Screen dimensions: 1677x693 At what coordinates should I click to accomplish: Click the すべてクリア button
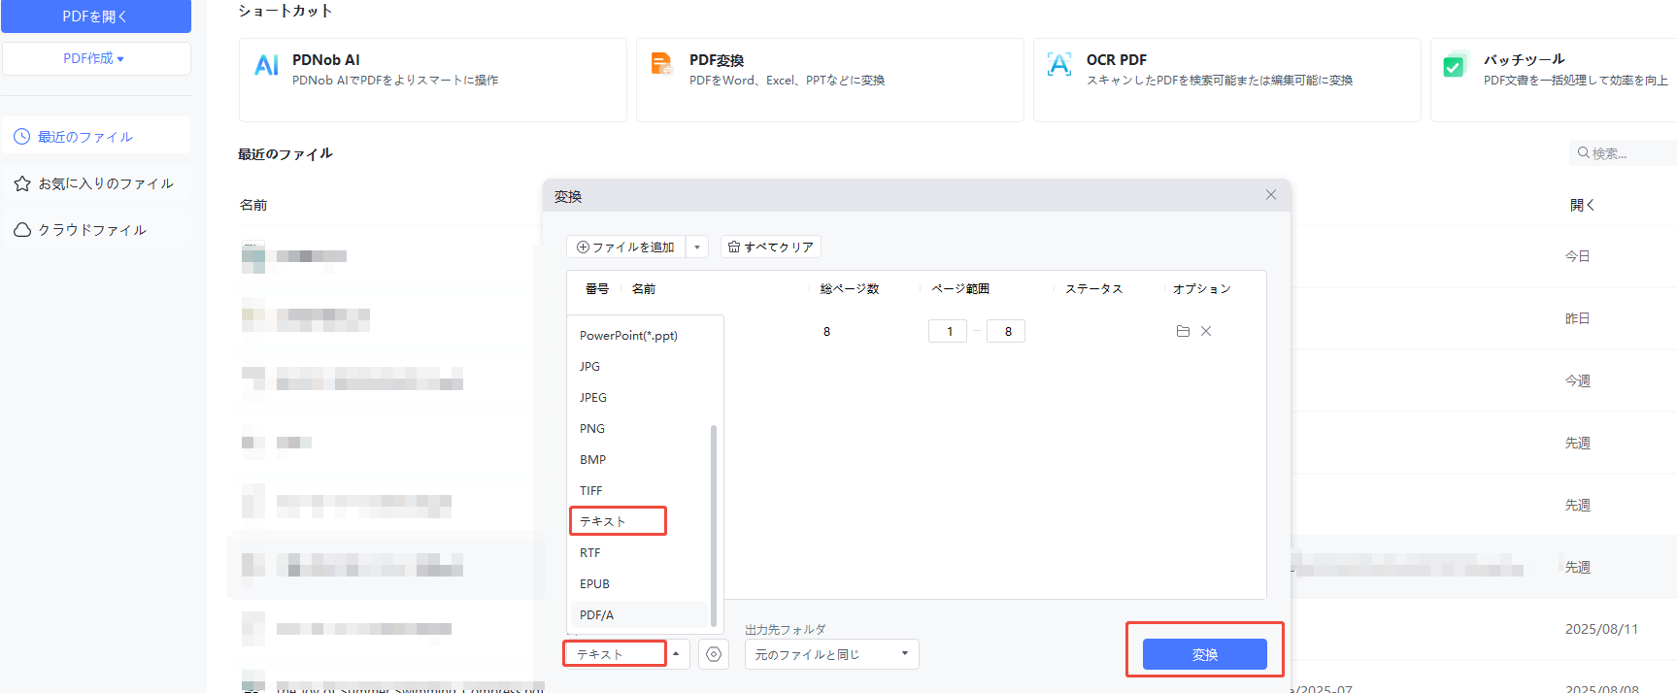pos(771,247)
